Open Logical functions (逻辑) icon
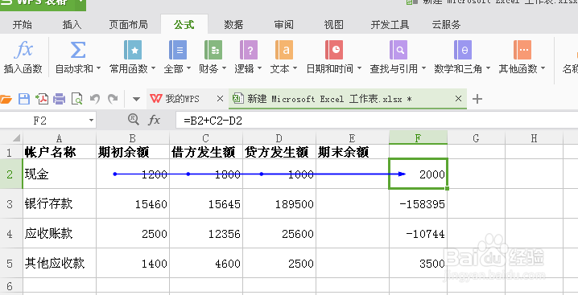Screen dimensions: 578x295 (x=249, y=50)
